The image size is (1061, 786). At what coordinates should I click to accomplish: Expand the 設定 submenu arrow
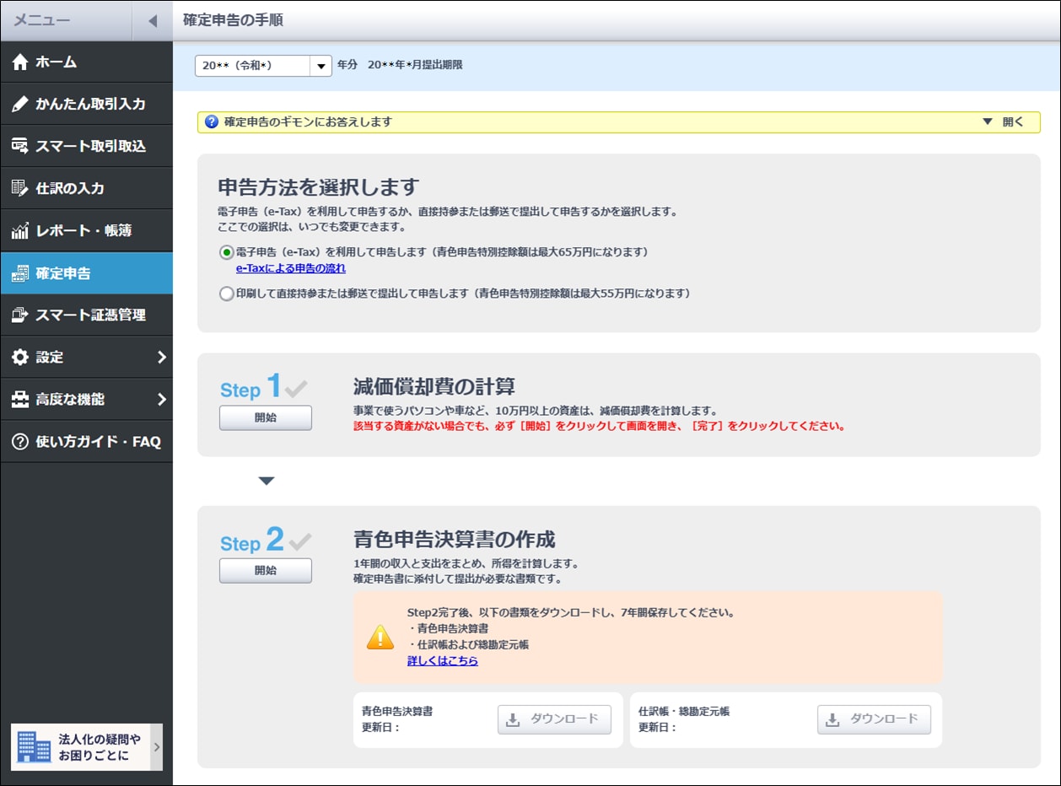161,357
